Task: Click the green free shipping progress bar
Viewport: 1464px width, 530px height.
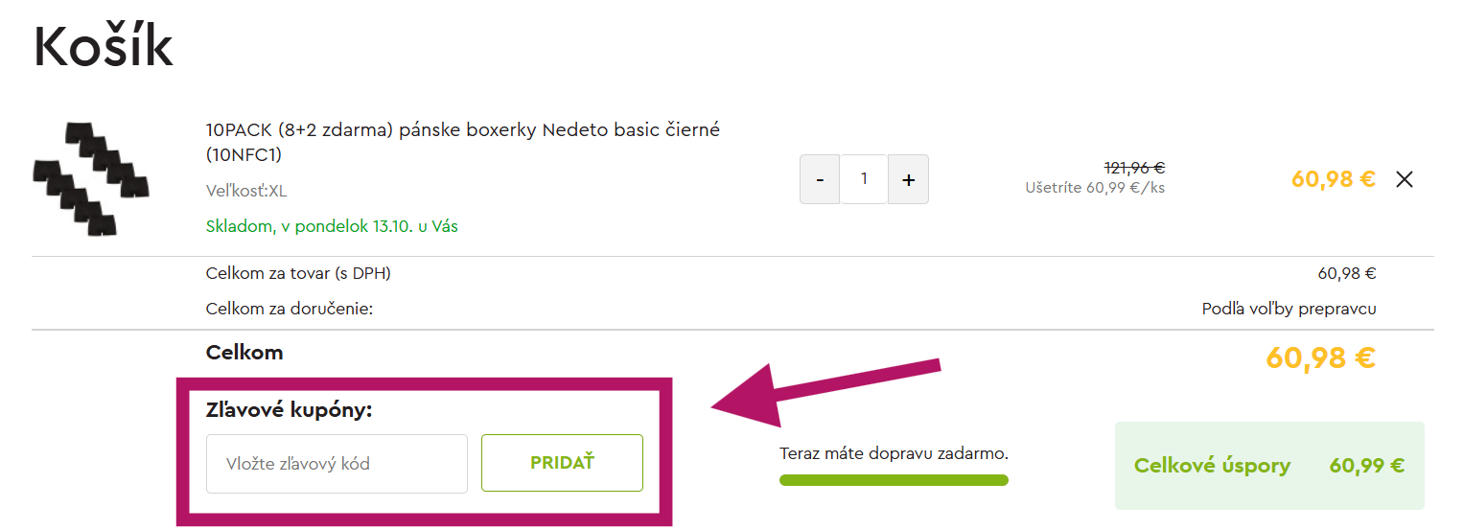Action: click(x=894, y=480)
